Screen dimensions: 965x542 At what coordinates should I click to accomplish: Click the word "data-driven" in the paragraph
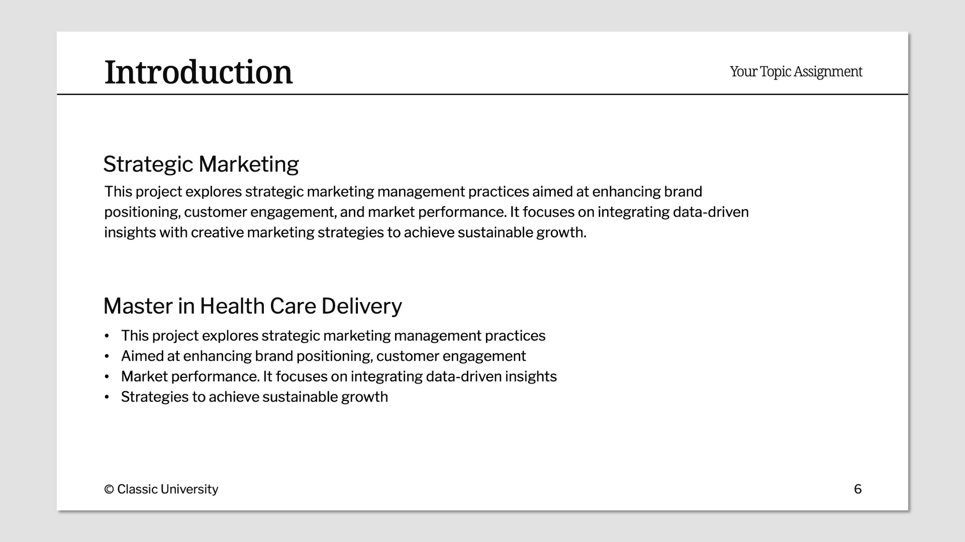(710, 212)
